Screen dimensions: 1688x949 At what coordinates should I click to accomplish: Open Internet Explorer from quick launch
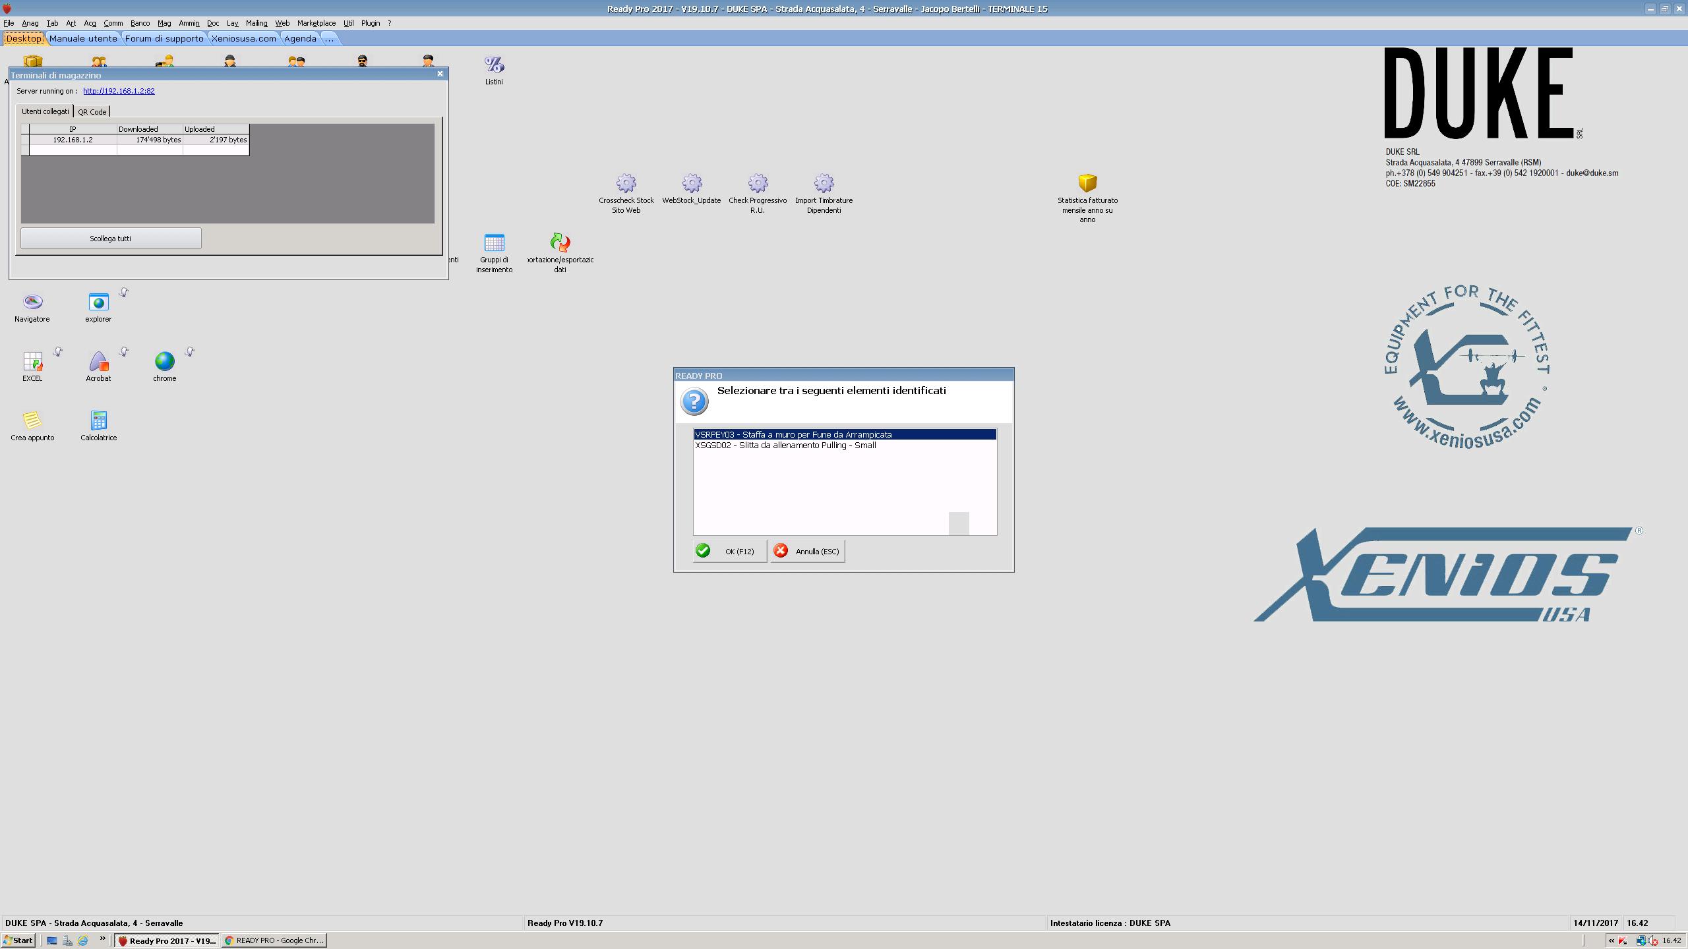[83, 940]
